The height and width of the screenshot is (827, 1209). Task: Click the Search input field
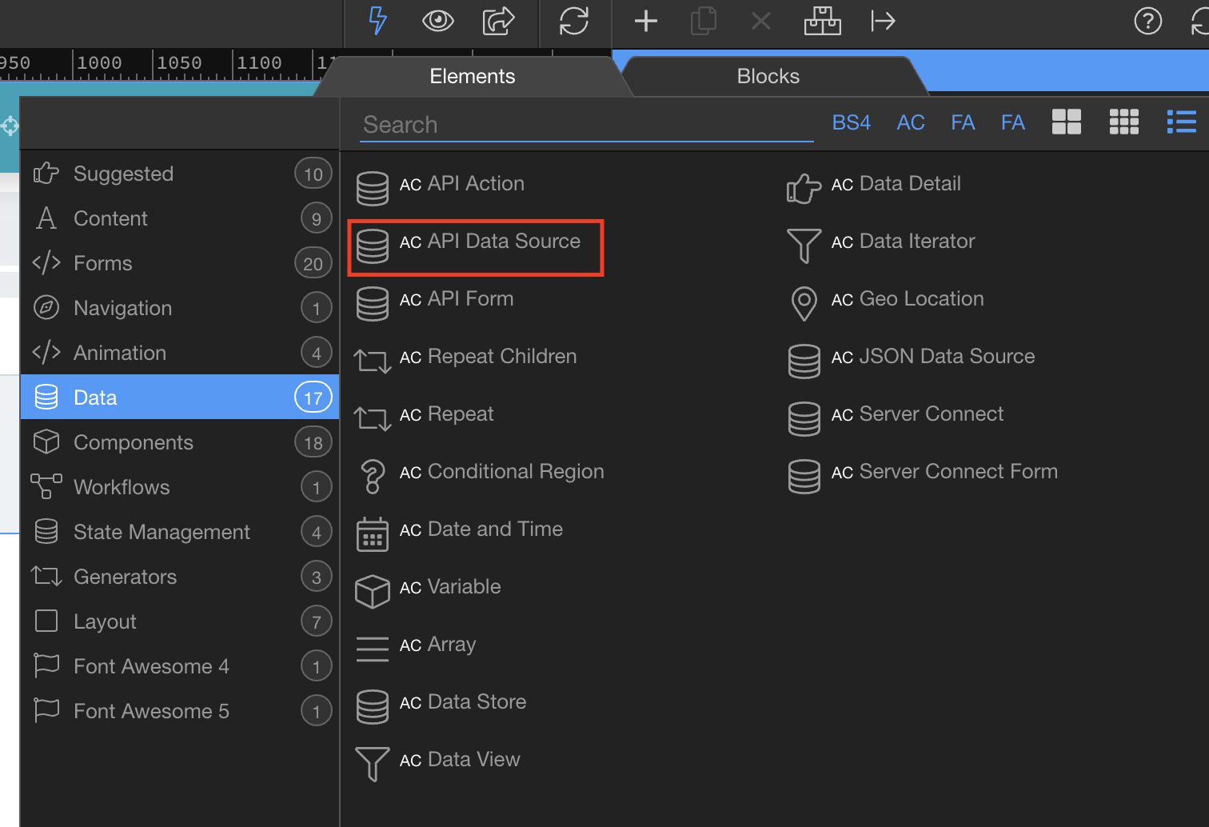(x=586, y=125)
